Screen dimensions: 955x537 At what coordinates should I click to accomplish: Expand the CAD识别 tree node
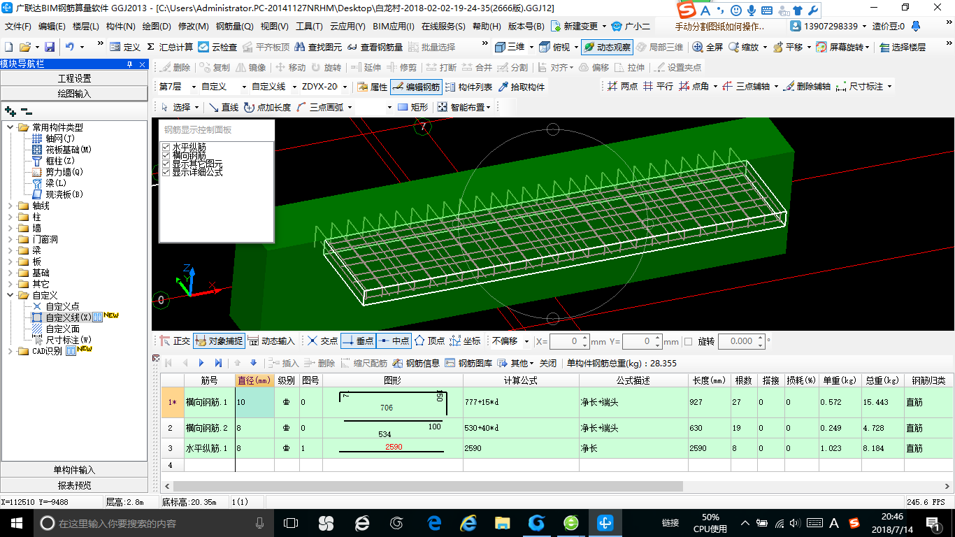pyautogui.click(x=11, y=351)
